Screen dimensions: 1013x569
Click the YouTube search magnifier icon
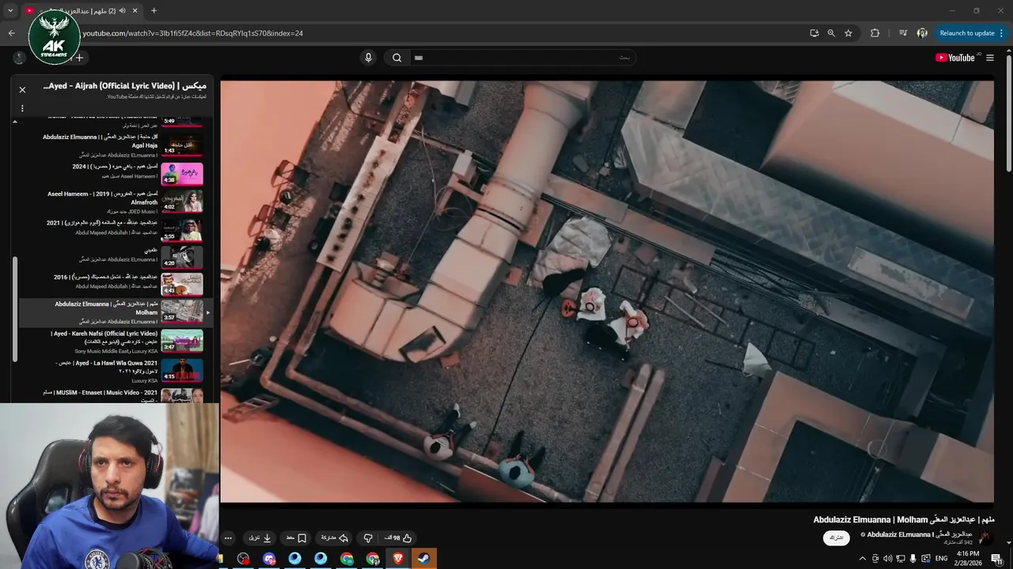click(397, 58)
